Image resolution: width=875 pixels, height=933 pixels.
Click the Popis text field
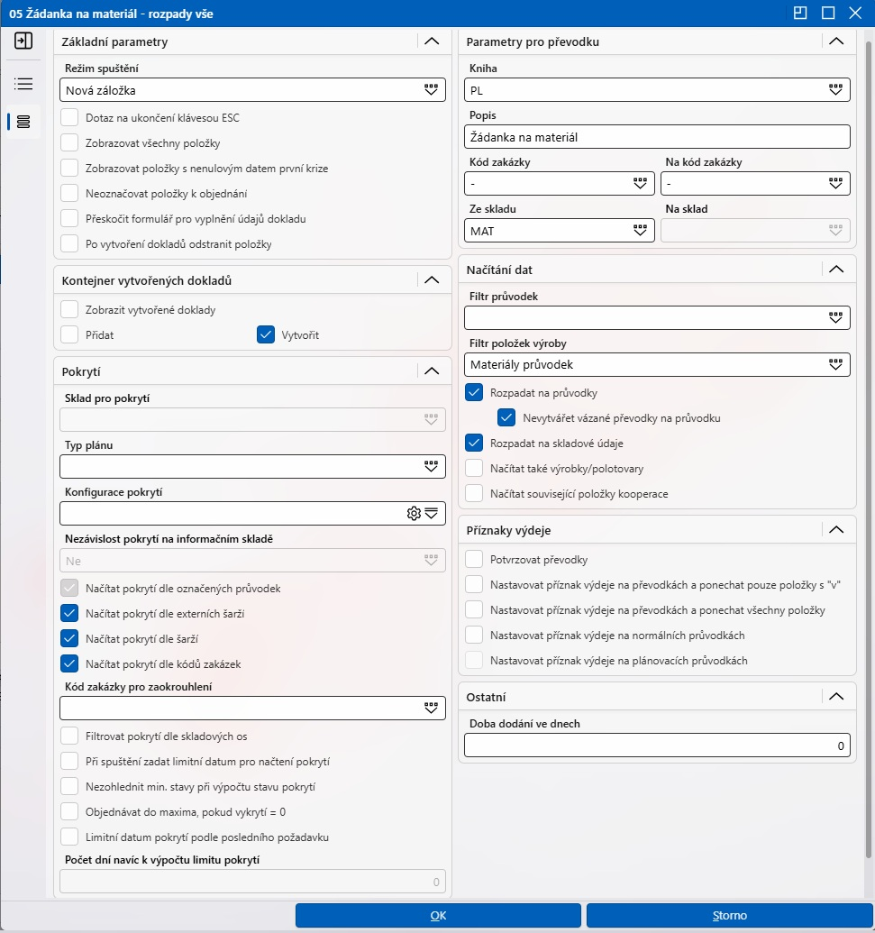coord(657,137)
